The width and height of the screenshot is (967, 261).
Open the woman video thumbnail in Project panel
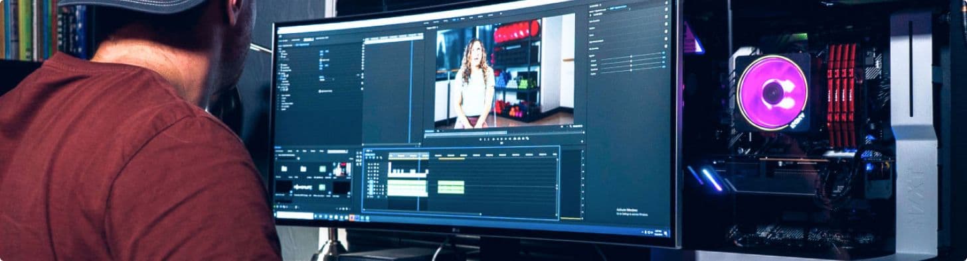(341, 170)
